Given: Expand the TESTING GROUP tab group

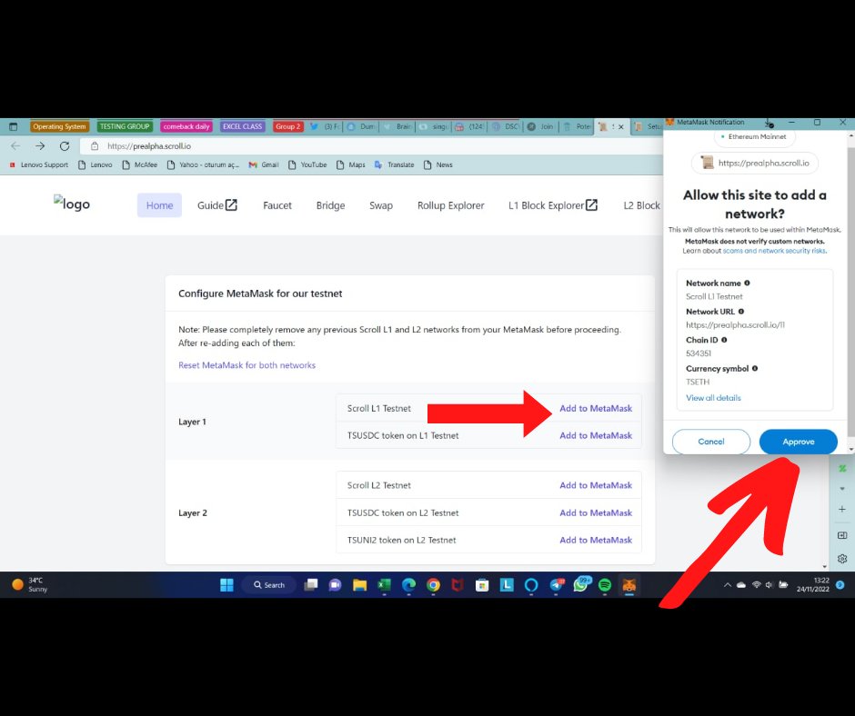Looking at the screenshot, I should pyautogui.click(x=125, y=126).
